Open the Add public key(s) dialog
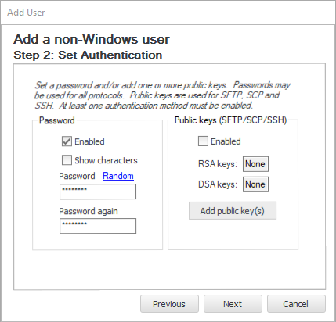The height and width of the screenshot is (322, 336). coord(233,210)
